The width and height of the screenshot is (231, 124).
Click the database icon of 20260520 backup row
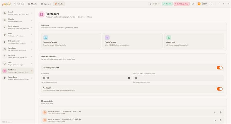(45, 112)
